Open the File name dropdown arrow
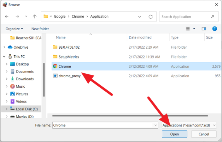The height and width of the screenshot is (142, 222). (x=156, y=125)
